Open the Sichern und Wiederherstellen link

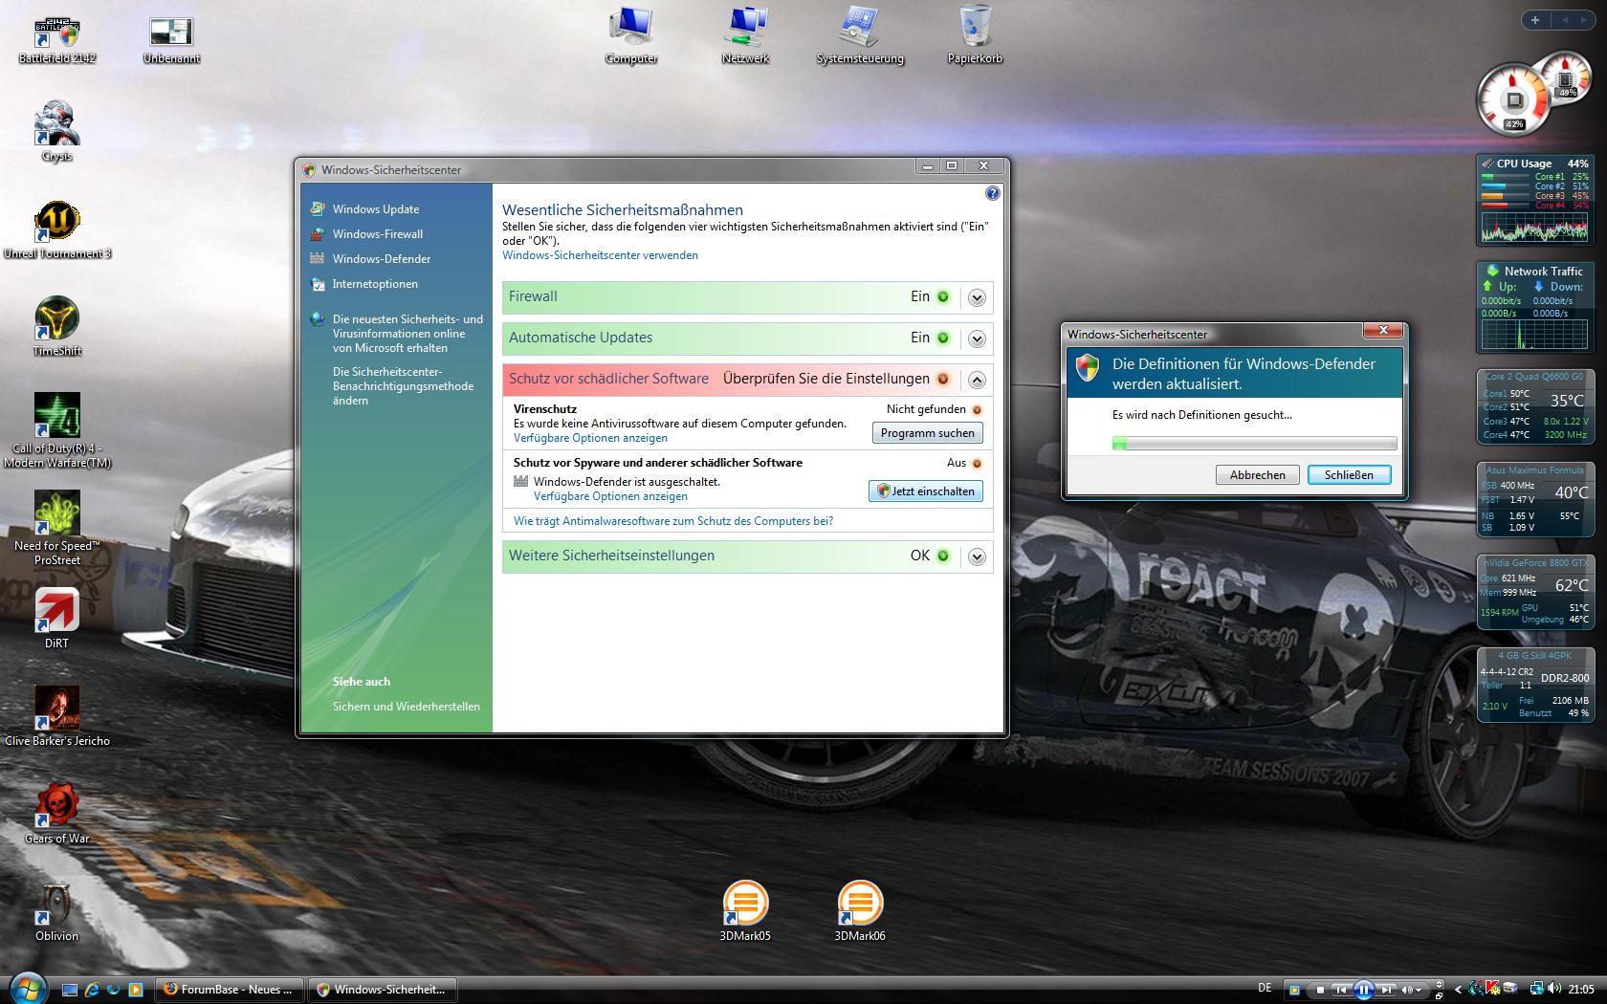point(407,707)
